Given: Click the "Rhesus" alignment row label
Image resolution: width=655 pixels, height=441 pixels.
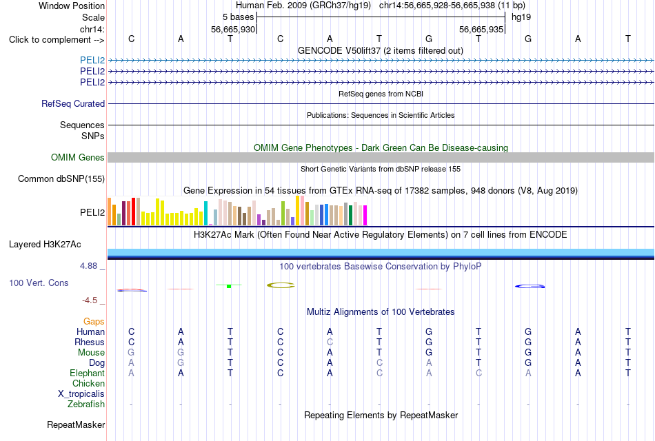Looking at the screenshot, I should (x=90, y=342).
